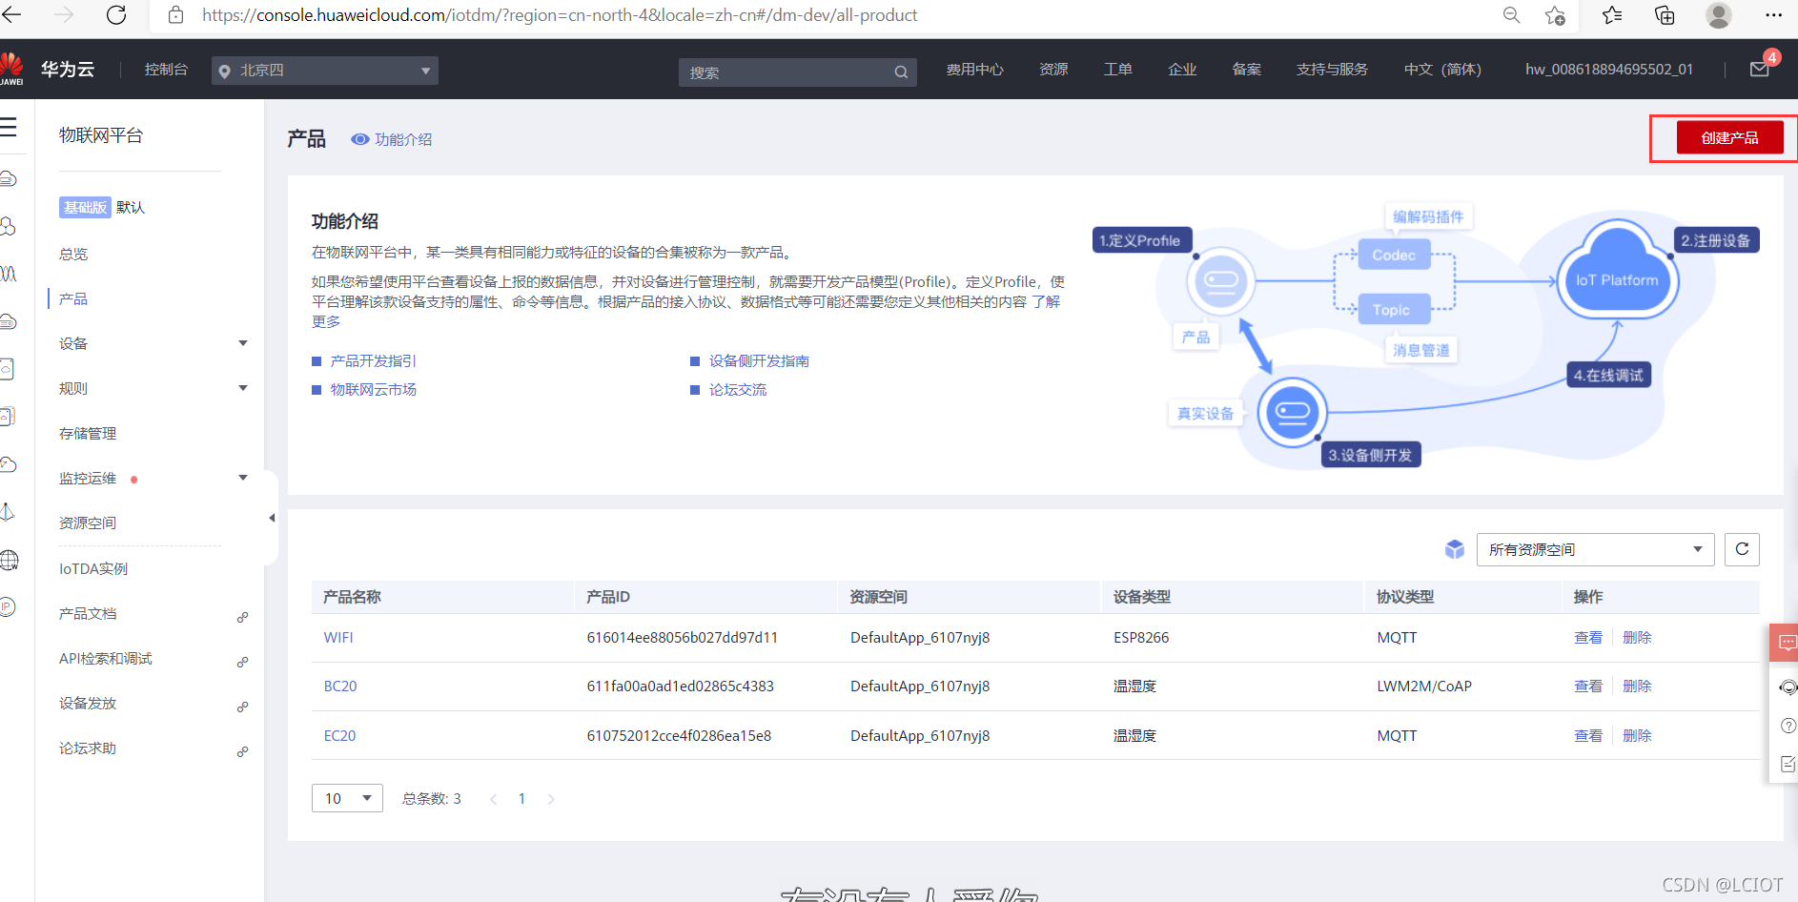
Task: Expand the 设备 sidebar menu
Action: 243,343
